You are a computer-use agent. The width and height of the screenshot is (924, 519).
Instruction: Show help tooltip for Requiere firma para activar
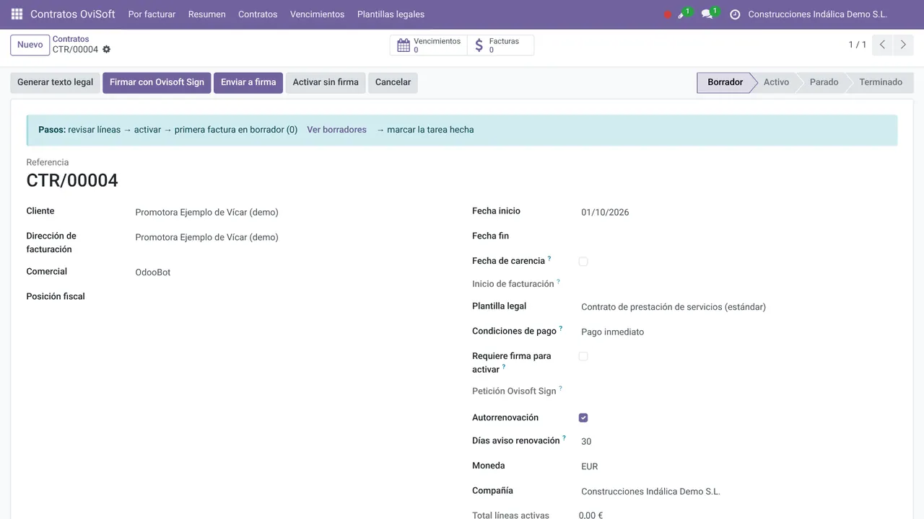point(504,367)
